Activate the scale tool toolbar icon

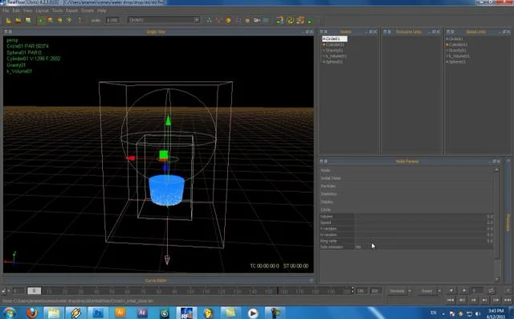(x=69, y=20)
